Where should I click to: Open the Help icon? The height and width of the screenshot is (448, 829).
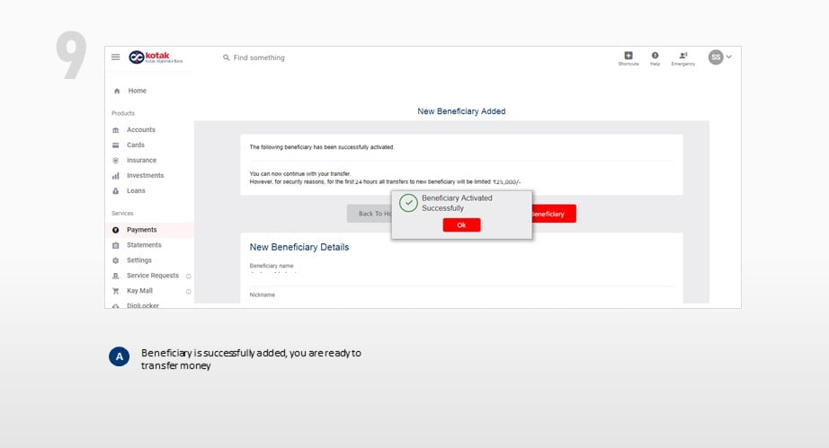pos(655,58)
